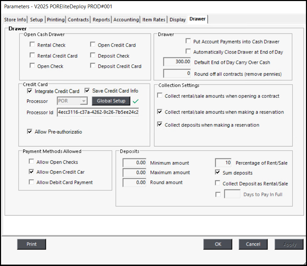307x266 pixels.
Task: Open the Accounting tab
Action: [x=126, y=20]
